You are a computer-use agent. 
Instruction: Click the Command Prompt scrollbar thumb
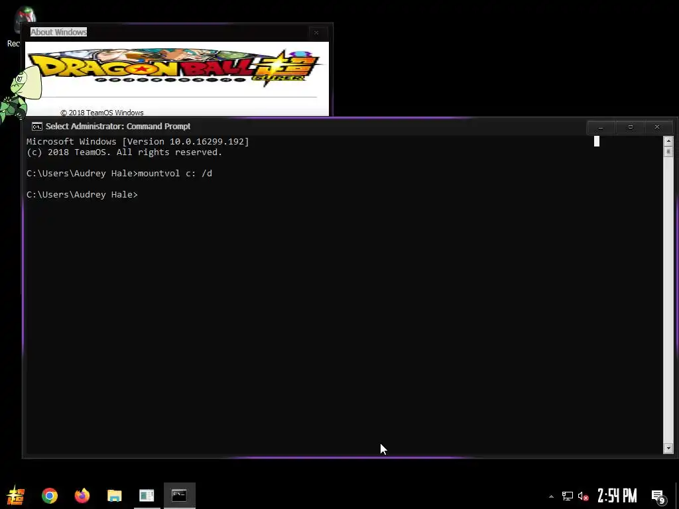point(668,152)
